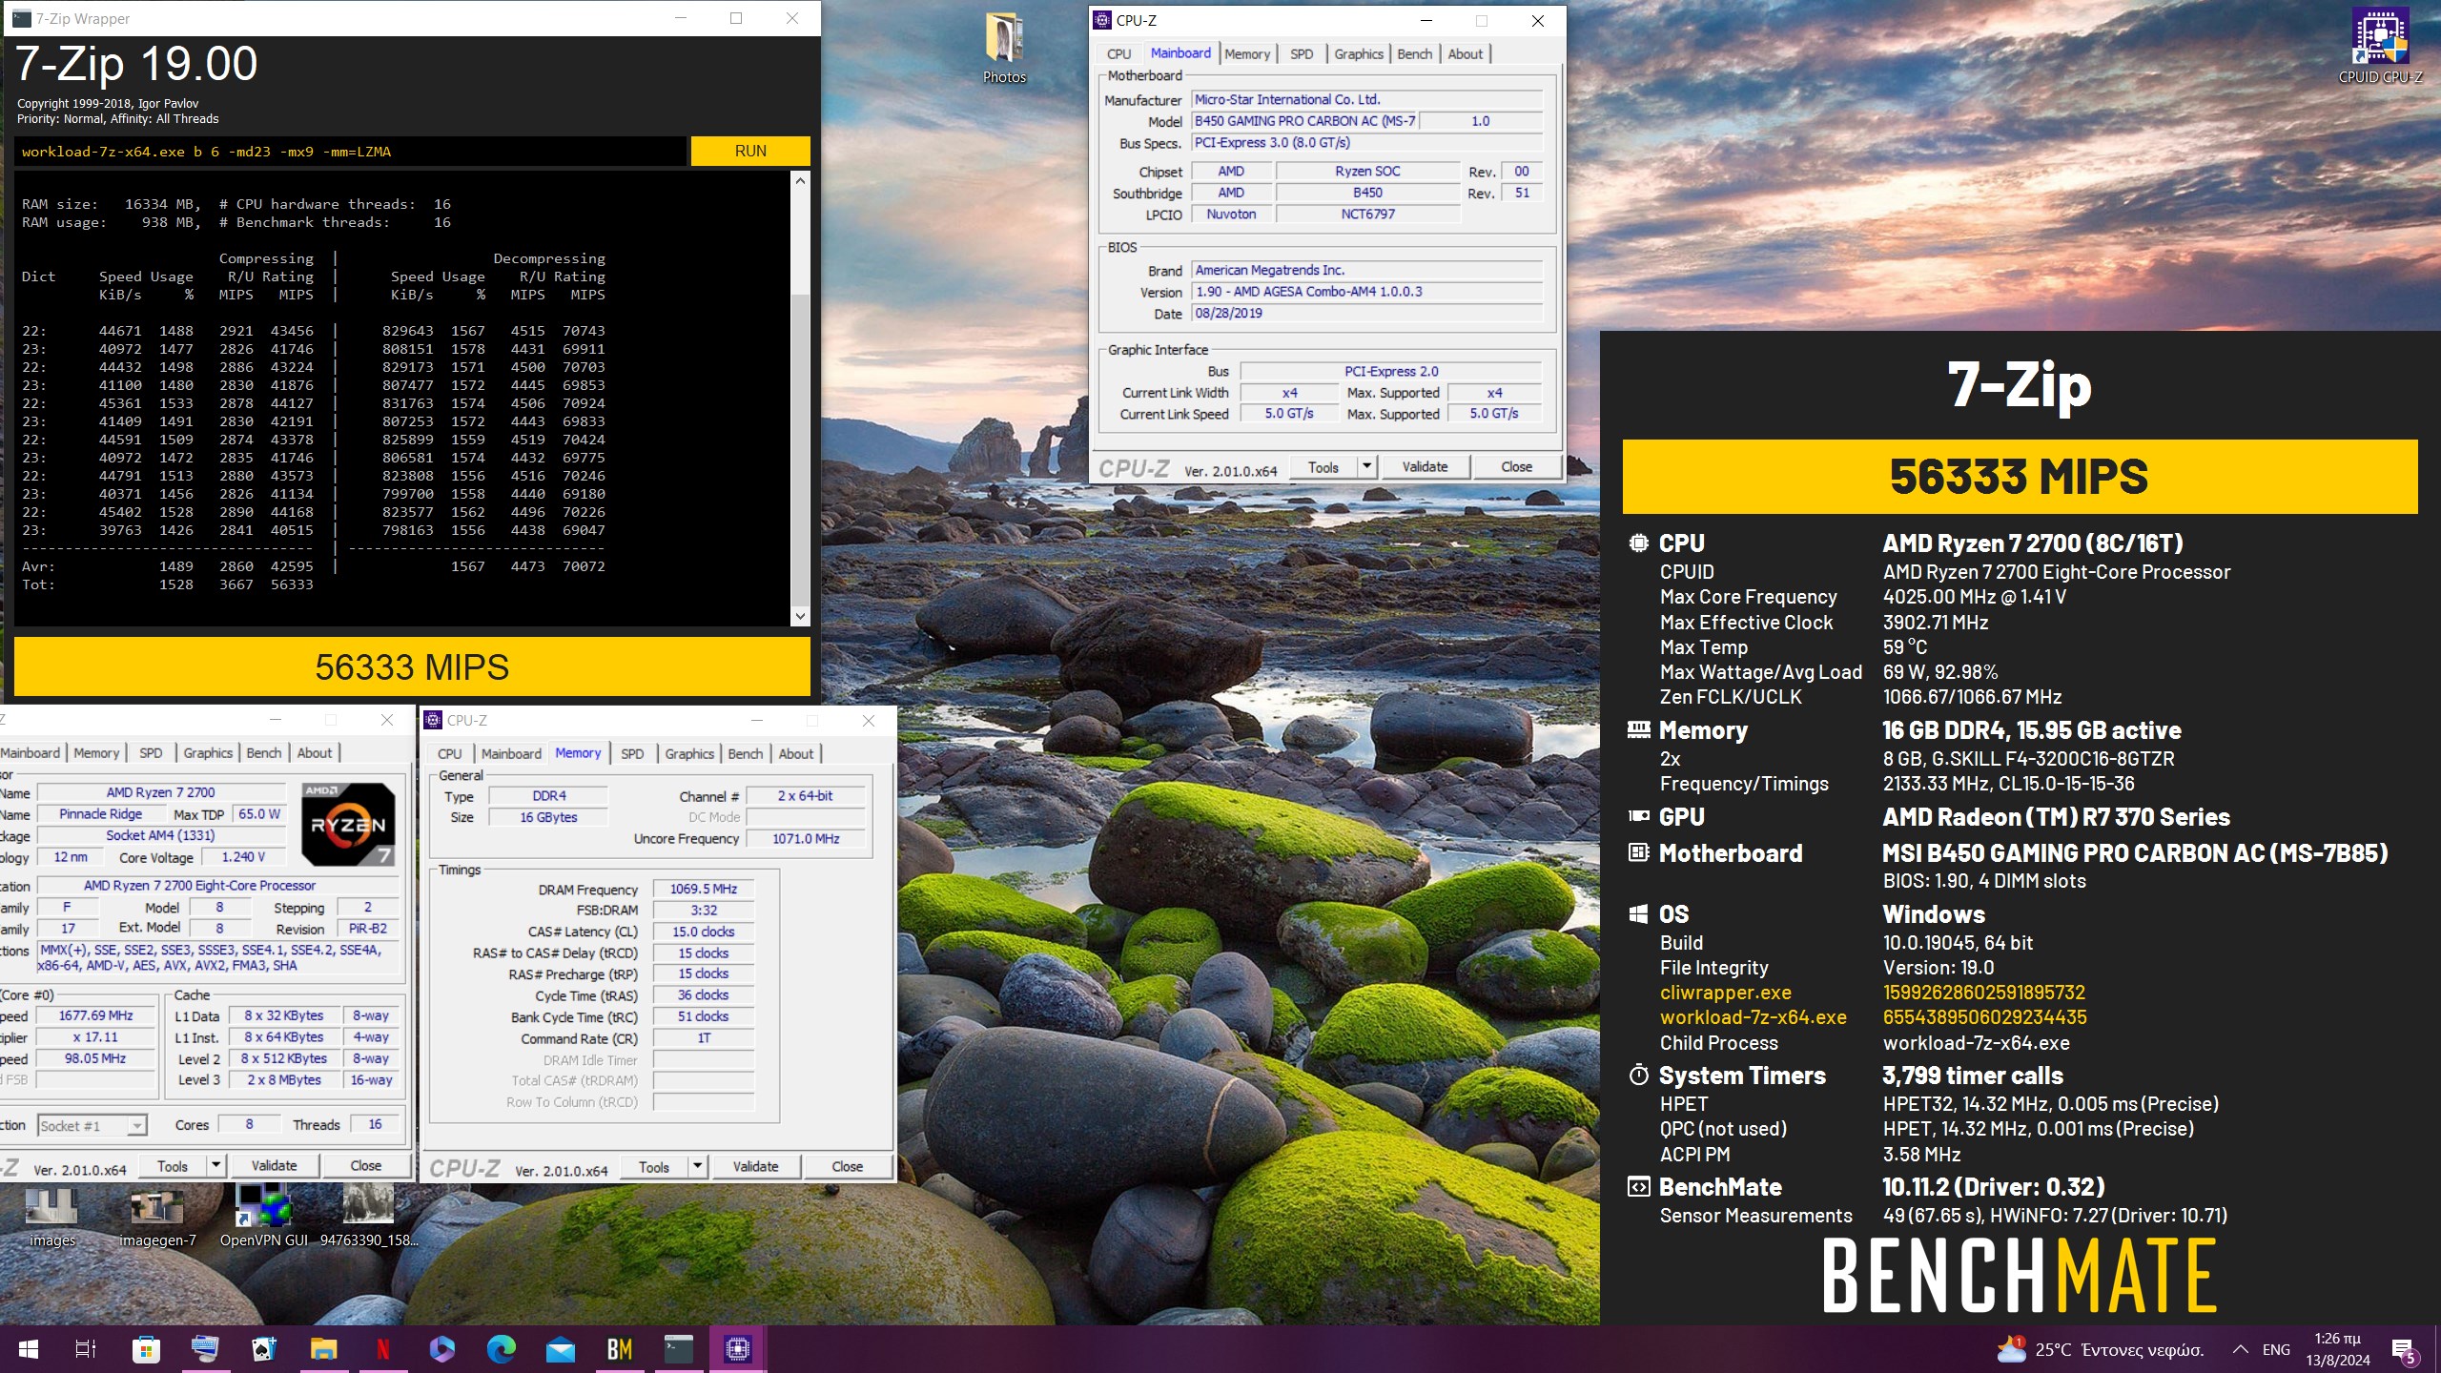Show hidden system tray icons

(2241, 1349)
